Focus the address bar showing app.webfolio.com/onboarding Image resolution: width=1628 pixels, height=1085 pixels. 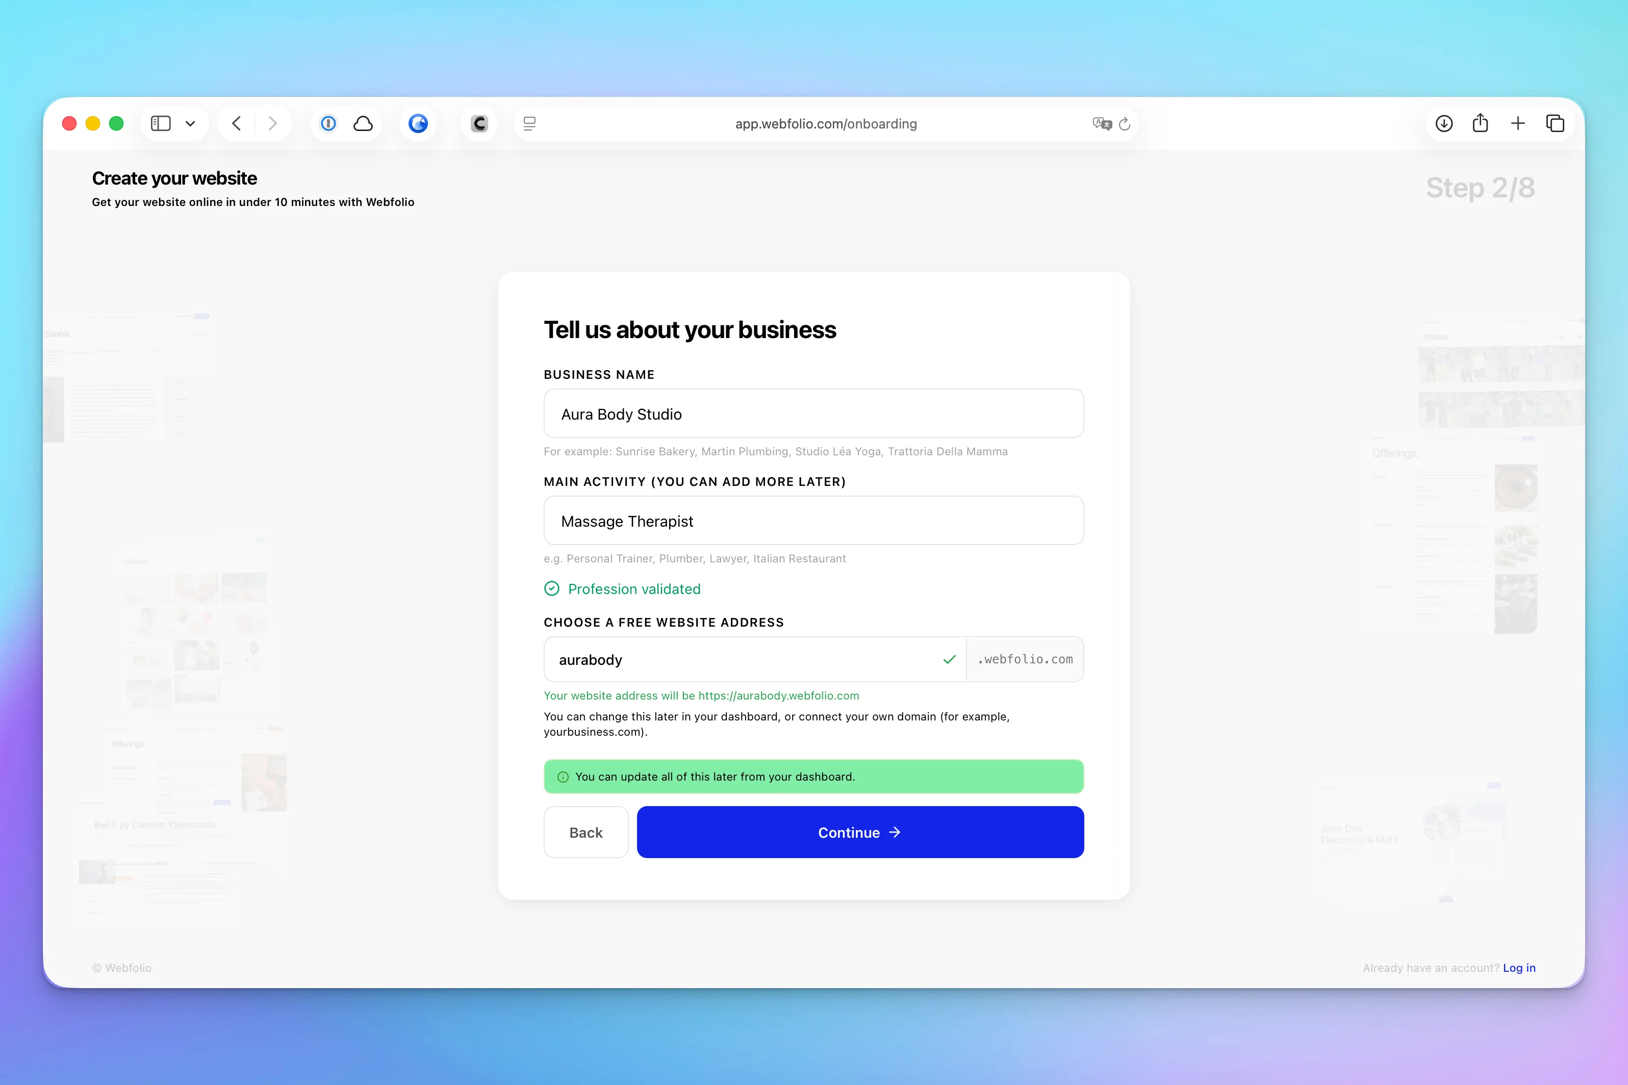click(x=826, y=123)
